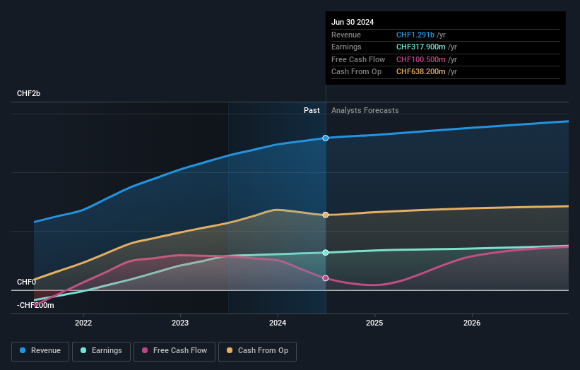Toggle the Revenue legend button

point(40,351)
